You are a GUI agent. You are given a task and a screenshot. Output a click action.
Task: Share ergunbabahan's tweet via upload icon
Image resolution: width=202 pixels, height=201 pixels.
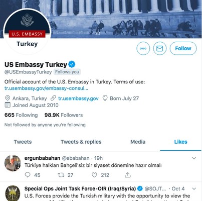point(128,175)
